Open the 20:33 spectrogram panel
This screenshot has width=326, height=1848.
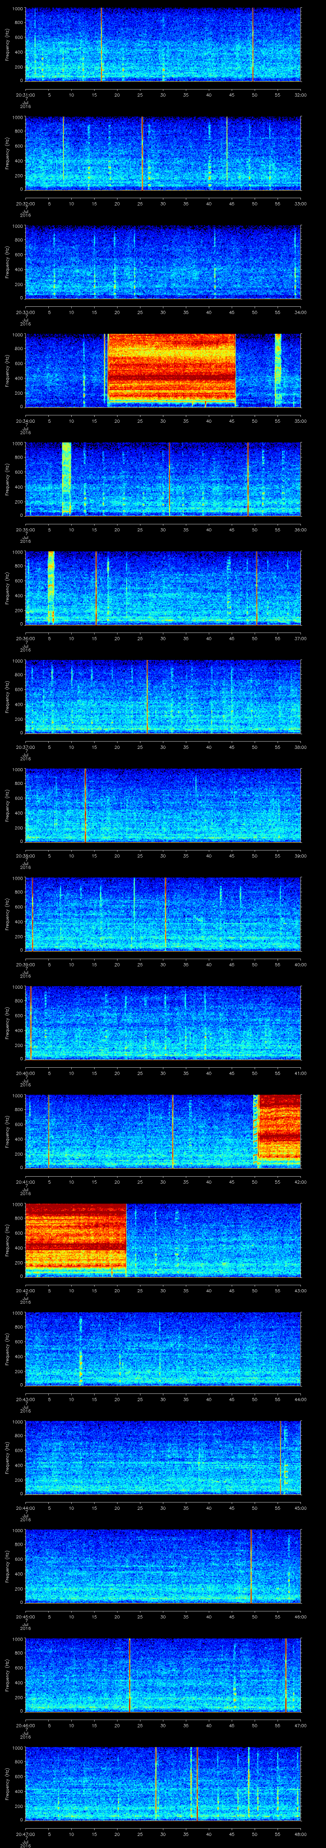163,261
